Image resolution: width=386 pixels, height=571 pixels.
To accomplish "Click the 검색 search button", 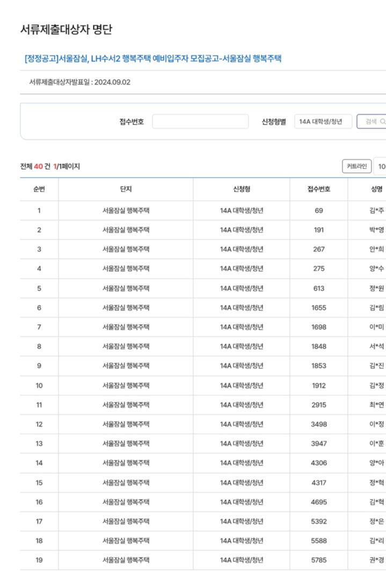I will [372, 122].
